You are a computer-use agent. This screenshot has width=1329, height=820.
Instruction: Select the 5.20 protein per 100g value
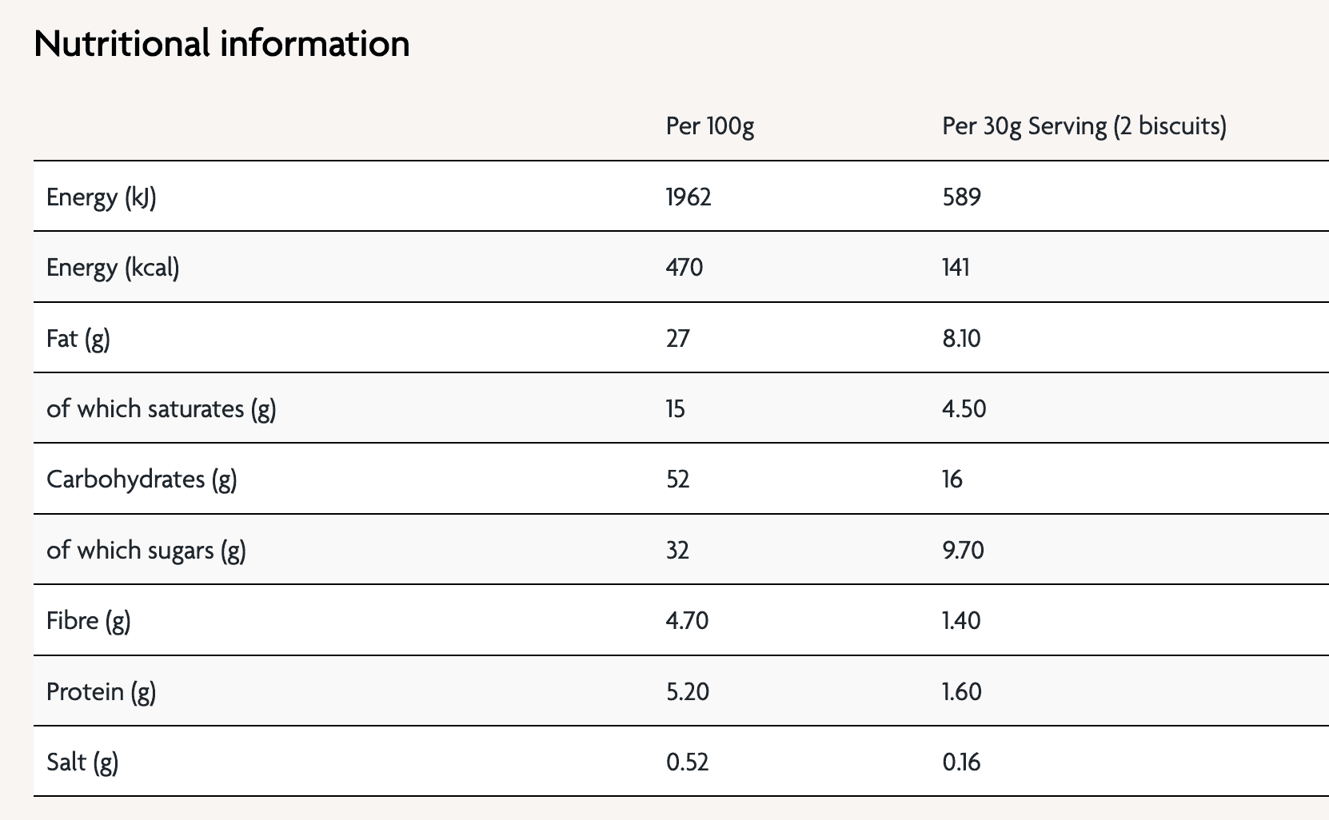[x=688, y=691]
